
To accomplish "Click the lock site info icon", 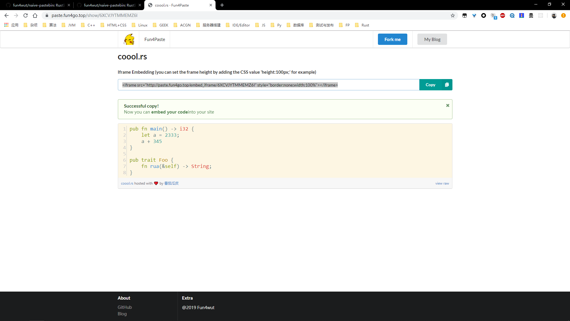I will coord(47,15).
